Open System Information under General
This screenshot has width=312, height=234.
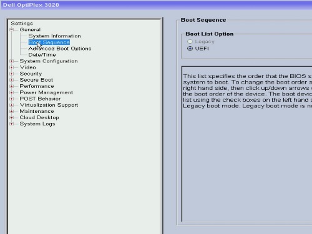[54, 36]
